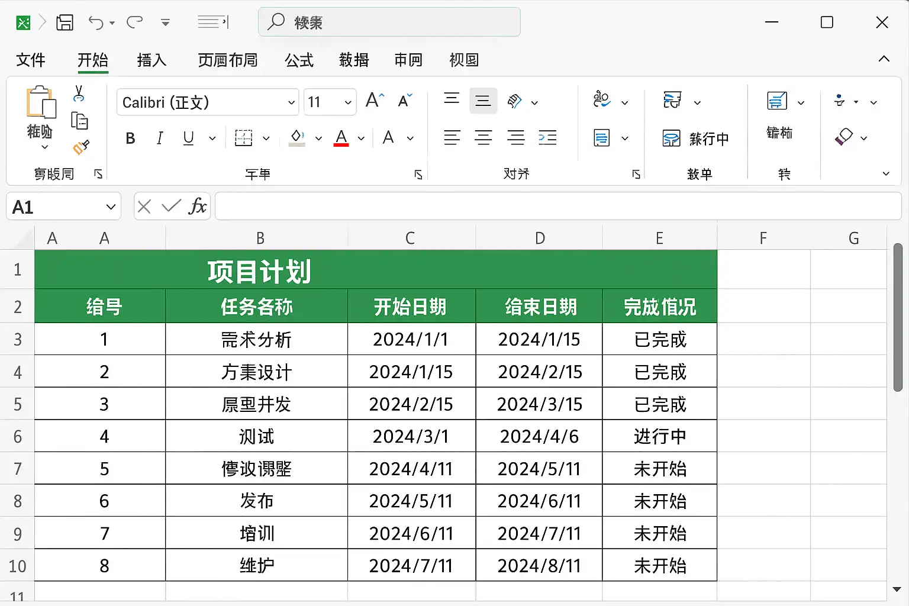Open the font size 11 dropdown
The image size is (909, 606).
pyautogui.click(x=348, y=102)
